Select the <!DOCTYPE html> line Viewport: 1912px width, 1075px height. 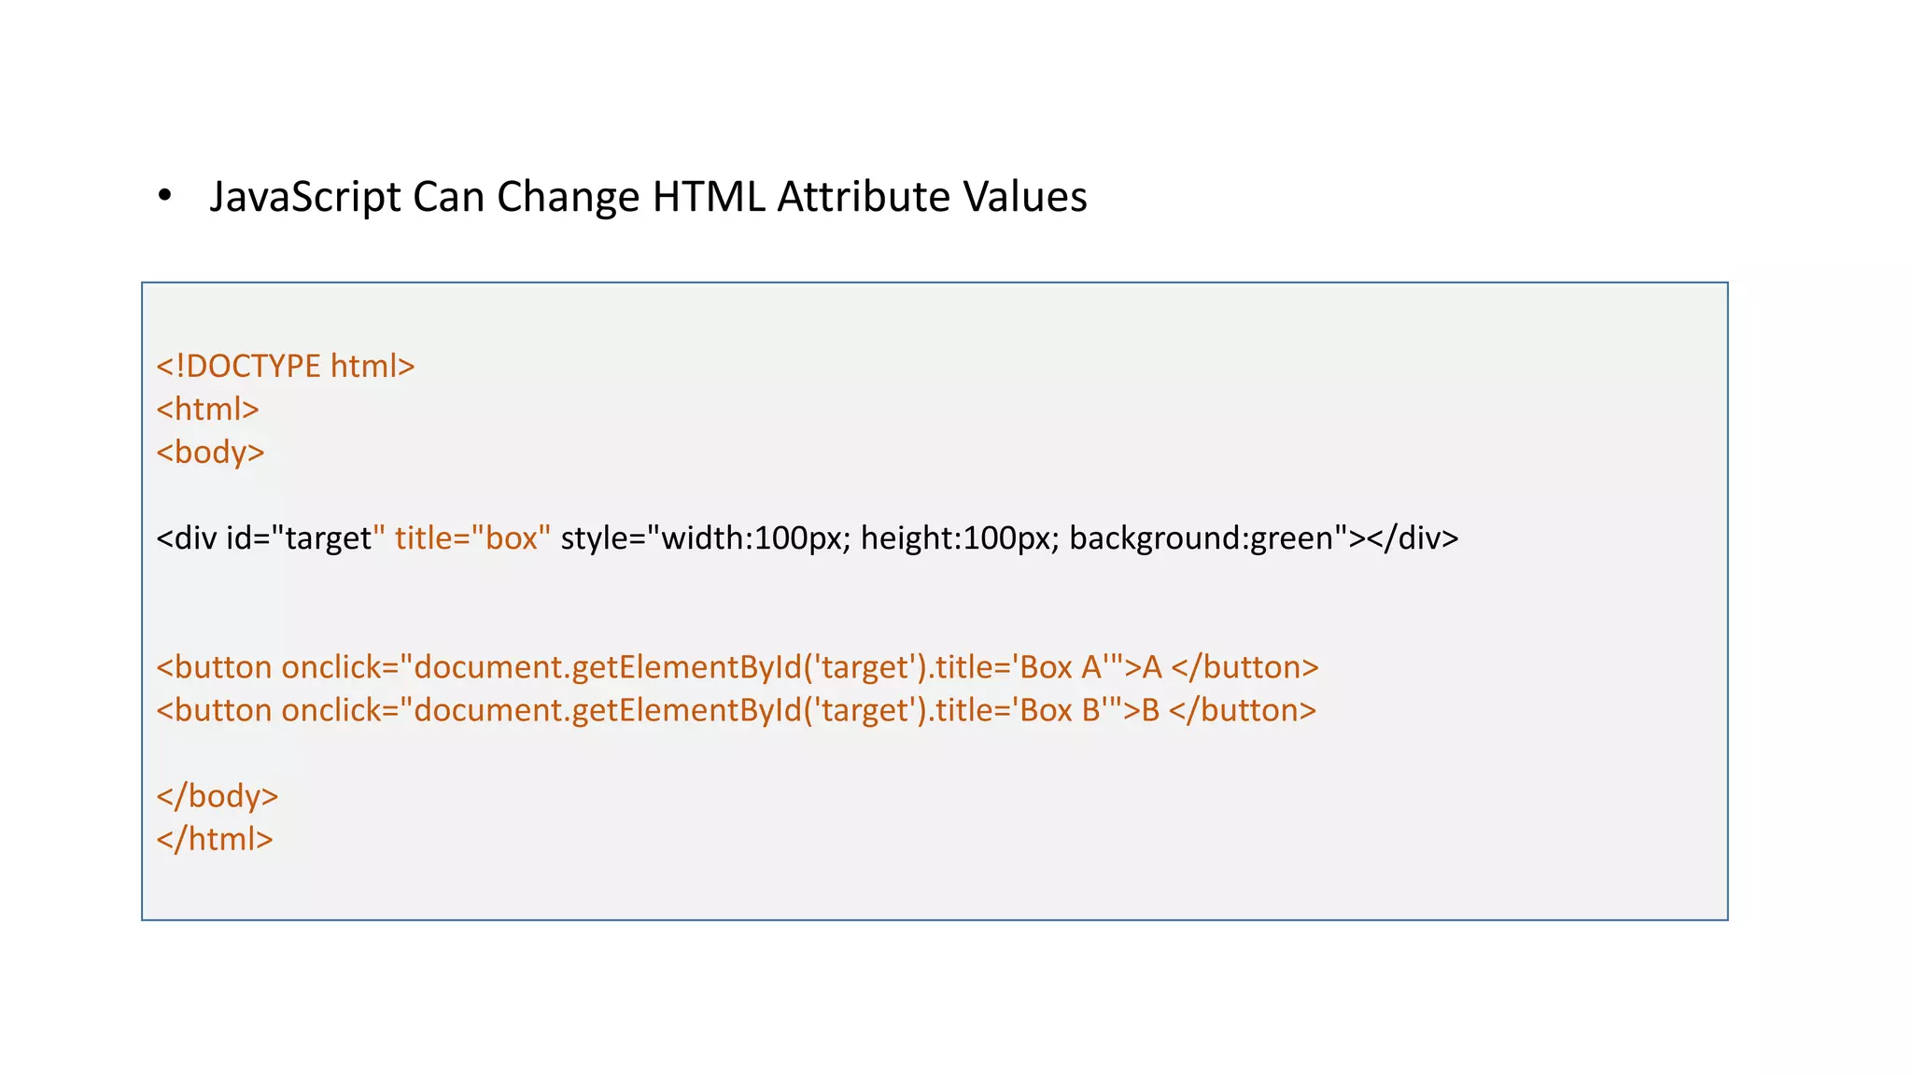coord(286,366)
